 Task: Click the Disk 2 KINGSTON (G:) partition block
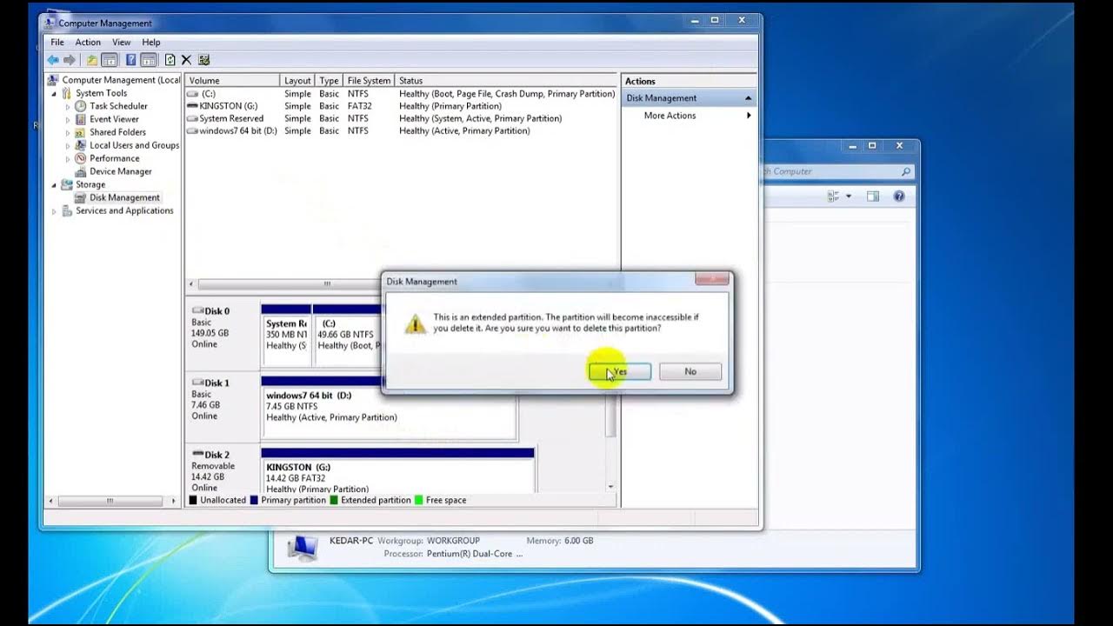pos(397,471)
